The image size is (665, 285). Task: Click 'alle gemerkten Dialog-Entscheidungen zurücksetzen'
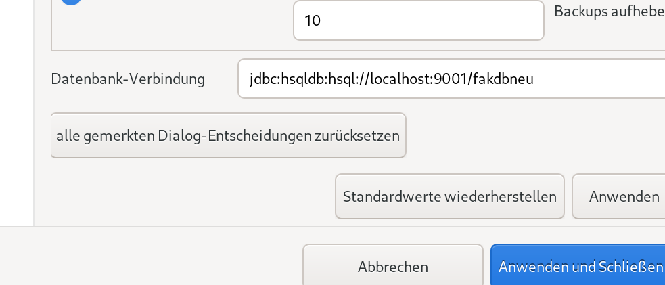click(228, 135)
